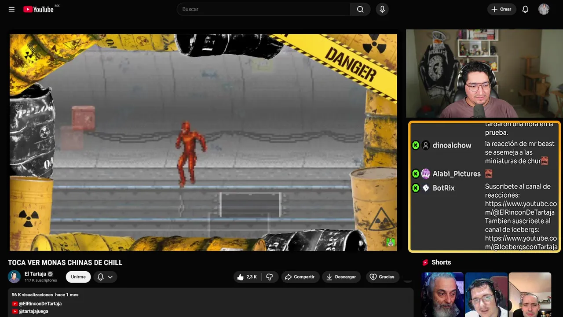Image resolution: width=563 pixels, height=317 pixels.
Task: Open @tartajajuega link in description
Action: point(33,311)
